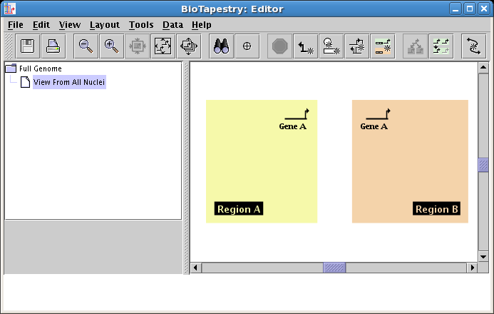Click the Print icon in toolbar
The width and height of the screenshot is (494, 314).
[x=53, y=46]
